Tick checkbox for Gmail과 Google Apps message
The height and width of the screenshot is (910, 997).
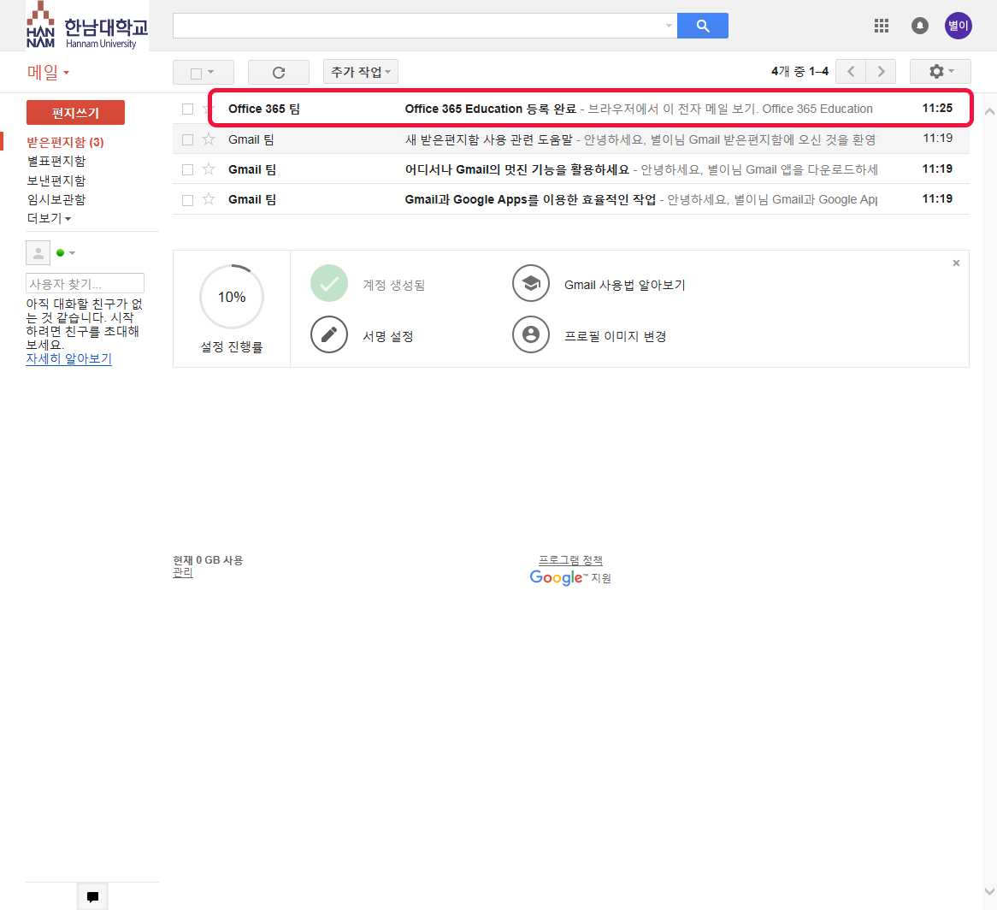click(x=187, y=199)
